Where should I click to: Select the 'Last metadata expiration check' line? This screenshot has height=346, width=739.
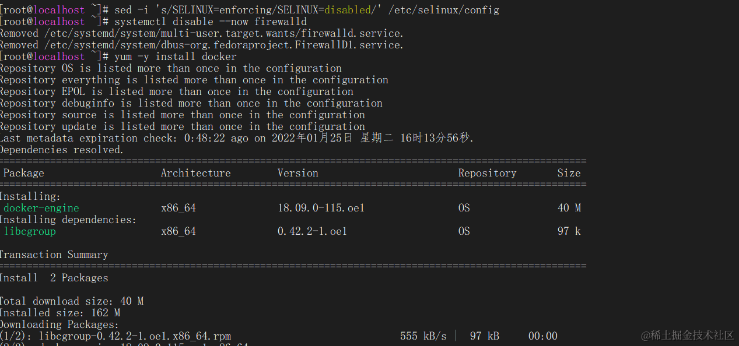coord(237,138)
